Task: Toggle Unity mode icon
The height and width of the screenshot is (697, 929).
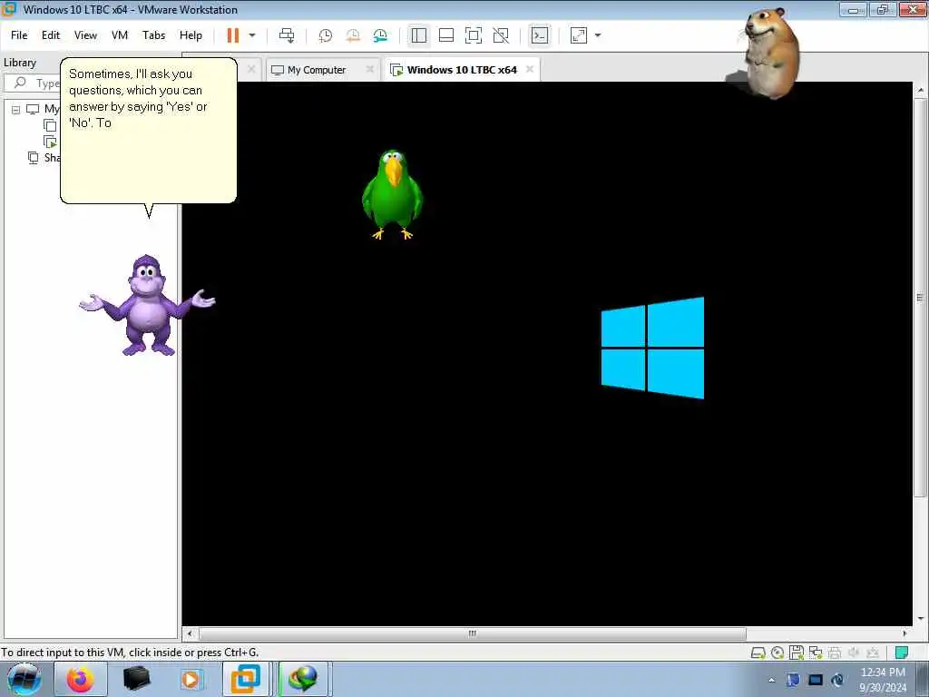Action: point(501,35)
